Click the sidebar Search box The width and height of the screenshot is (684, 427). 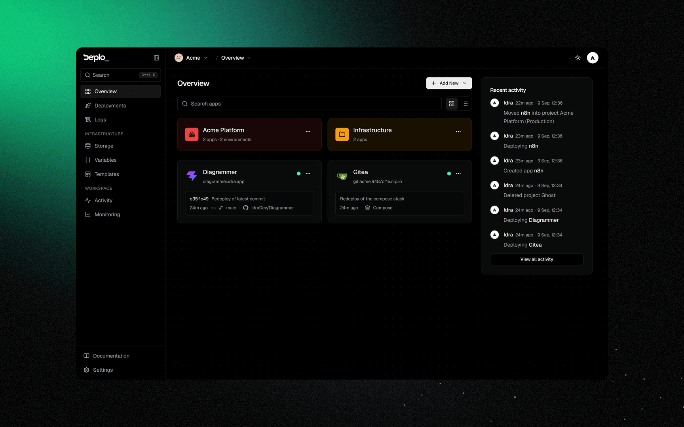click(x=121, y=75)
